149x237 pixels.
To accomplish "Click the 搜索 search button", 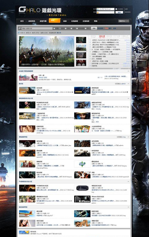I will [x=94, y=28].
